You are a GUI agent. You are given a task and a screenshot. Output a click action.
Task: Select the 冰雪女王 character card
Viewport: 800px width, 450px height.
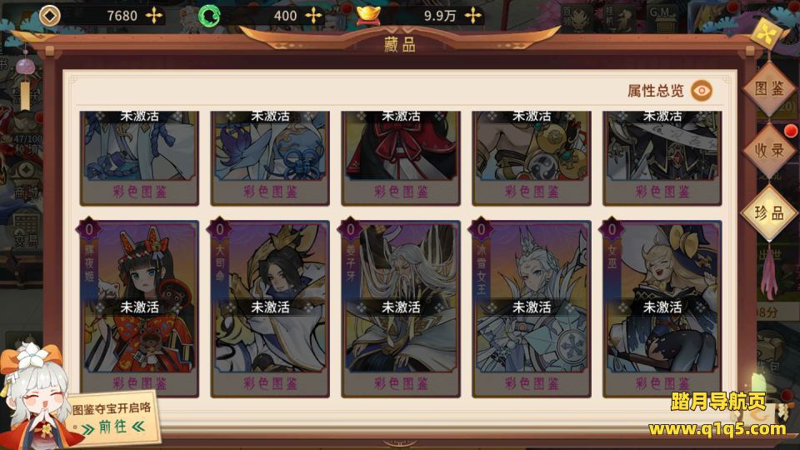[x=531, y=308]
